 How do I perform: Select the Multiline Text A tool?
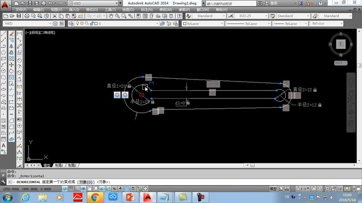point(3,146)
